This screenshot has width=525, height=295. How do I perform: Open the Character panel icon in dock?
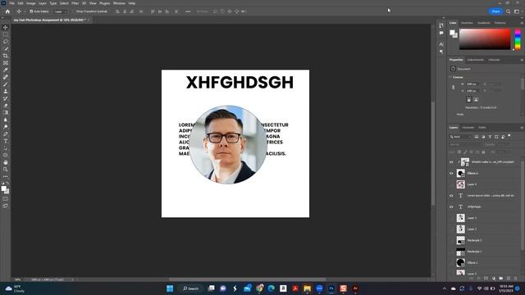[441, 43]
